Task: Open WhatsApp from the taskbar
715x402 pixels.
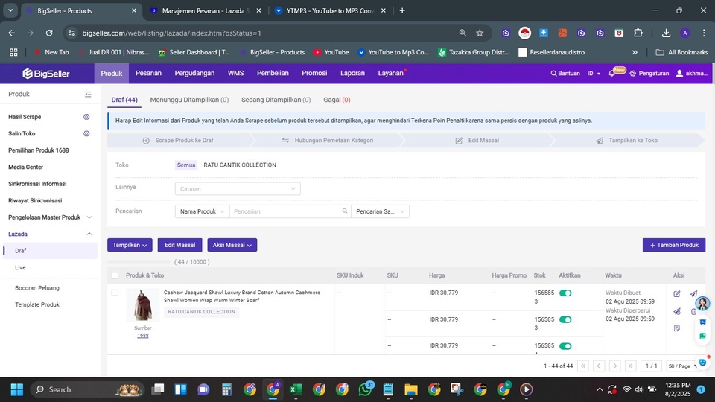Action: click(365, 389)
